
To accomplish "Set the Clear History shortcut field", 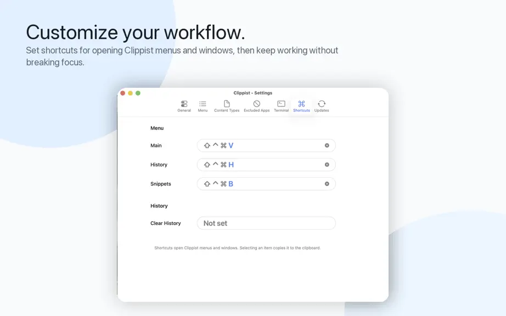I will 266,223.
